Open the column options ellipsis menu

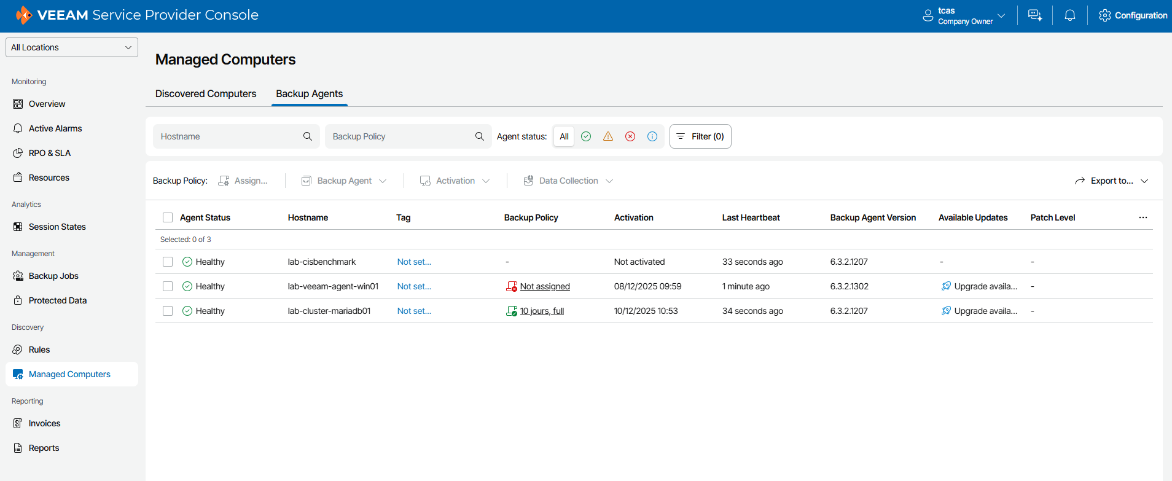click(1143, 217)
